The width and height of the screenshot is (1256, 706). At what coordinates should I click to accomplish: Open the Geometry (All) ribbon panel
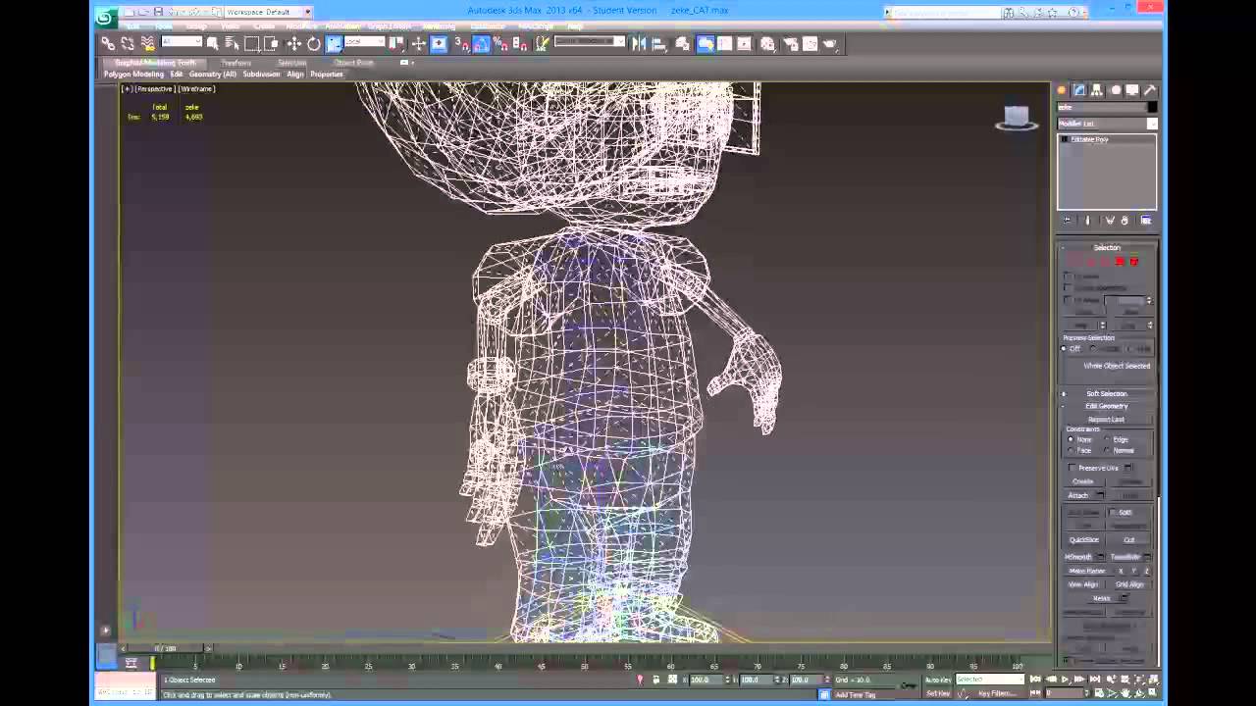[213, 75]
